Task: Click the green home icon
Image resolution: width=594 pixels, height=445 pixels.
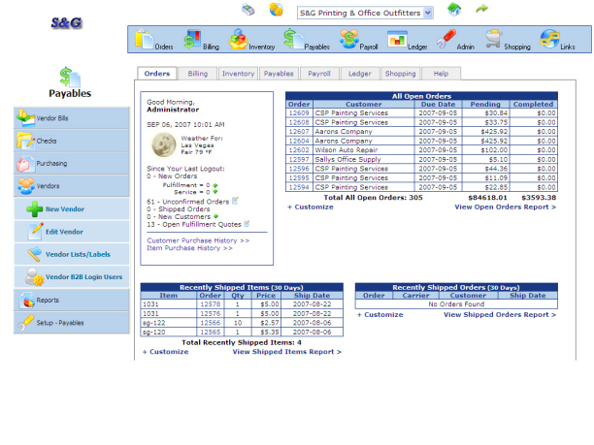Action: 454,10
